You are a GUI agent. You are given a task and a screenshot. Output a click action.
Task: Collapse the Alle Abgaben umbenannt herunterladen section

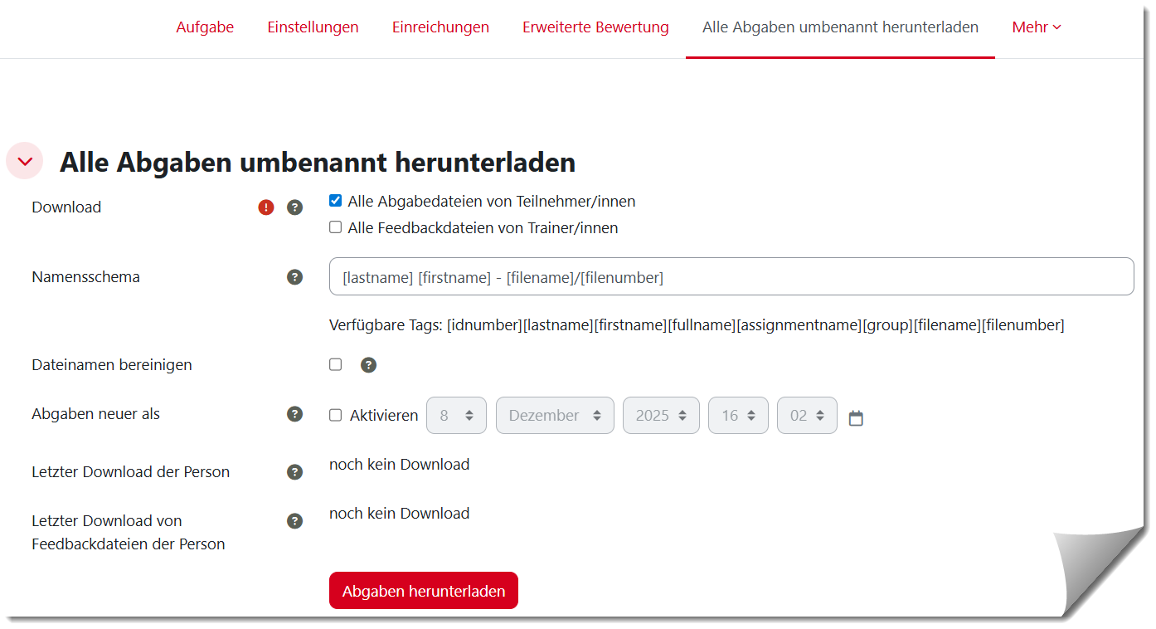pyautogui.click(x=25, y=161)
